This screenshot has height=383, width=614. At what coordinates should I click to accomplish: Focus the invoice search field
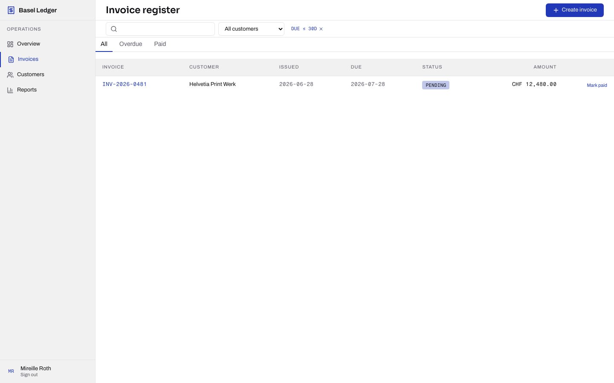point(160,29)
